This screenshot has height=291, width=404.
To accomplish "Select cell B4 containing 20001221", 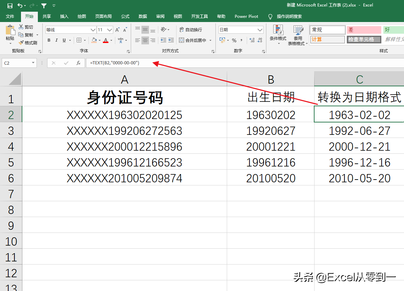I will point(270,147).
